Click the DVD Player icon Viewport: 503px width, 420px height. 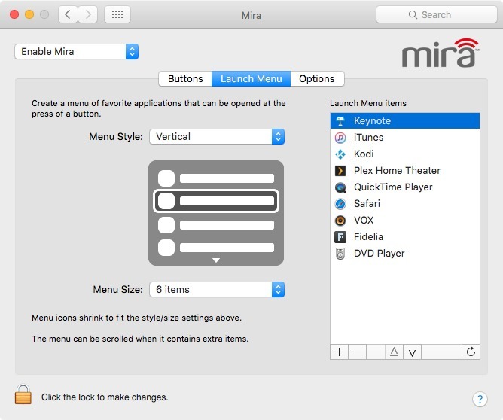pyautogui.click(x=340, y=254)
